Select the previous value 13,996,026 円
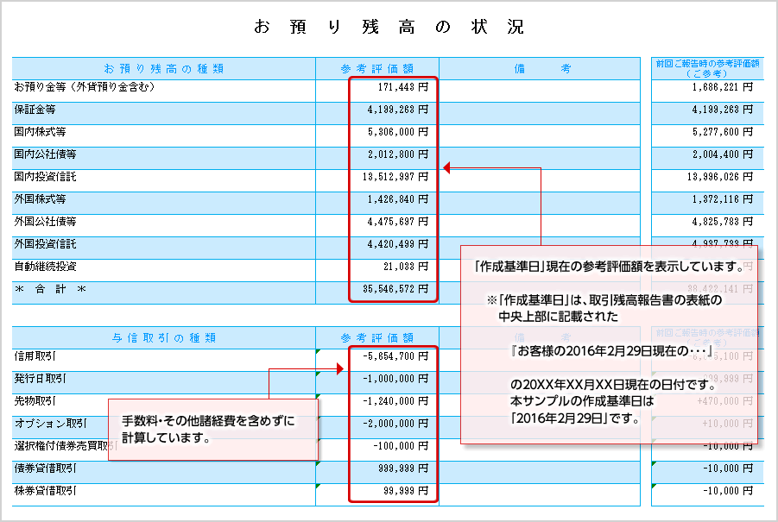The width and height of the screenshot is (778, 522). [x=720, y=177]
